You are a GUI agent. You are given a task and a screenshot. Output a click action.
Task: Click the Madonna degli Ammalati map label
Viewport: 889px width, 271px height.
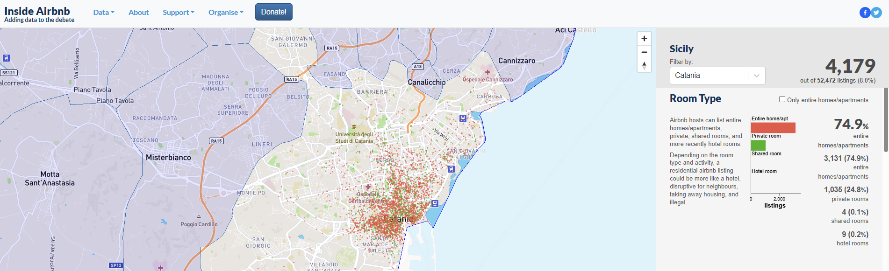(x=216, y=83)
